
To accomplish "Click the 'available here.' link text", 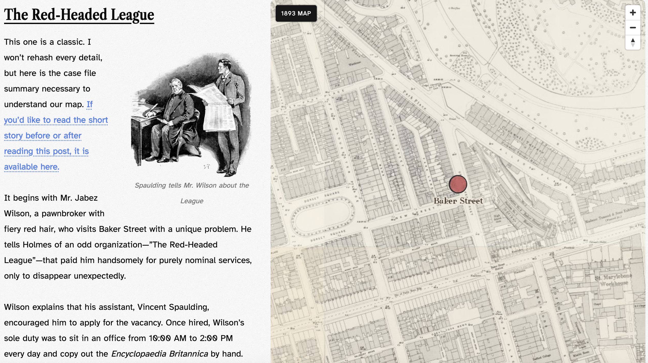I will click(x=32, y=167).
